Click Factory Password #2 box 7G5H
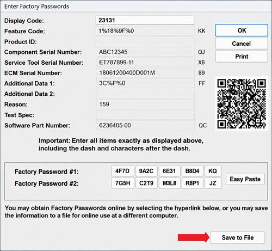 pos(122,183)
